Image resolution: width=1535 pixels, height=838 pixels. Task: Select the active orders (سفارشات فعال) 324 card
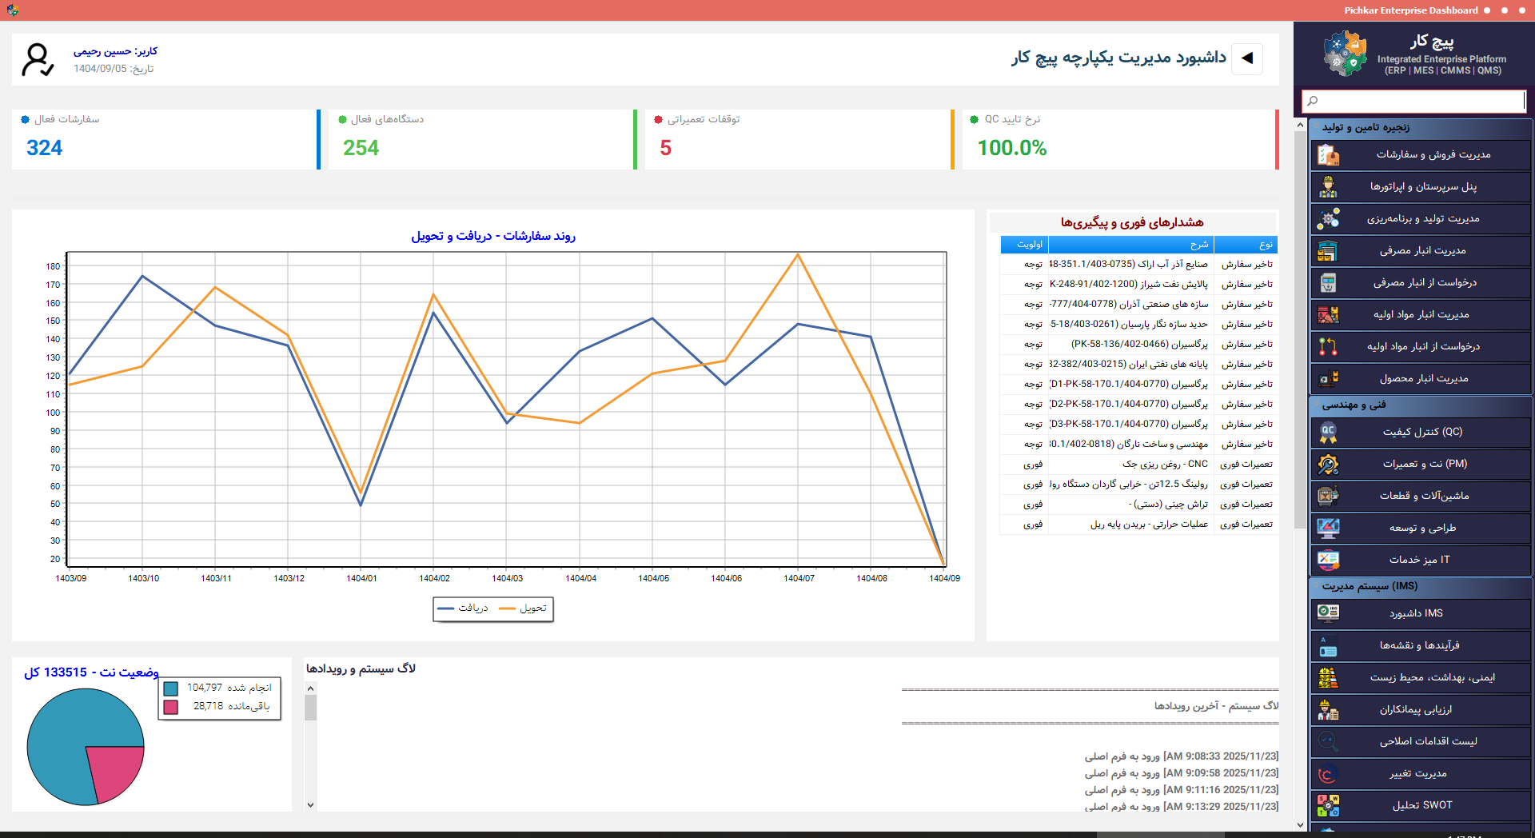coord(166,139)
